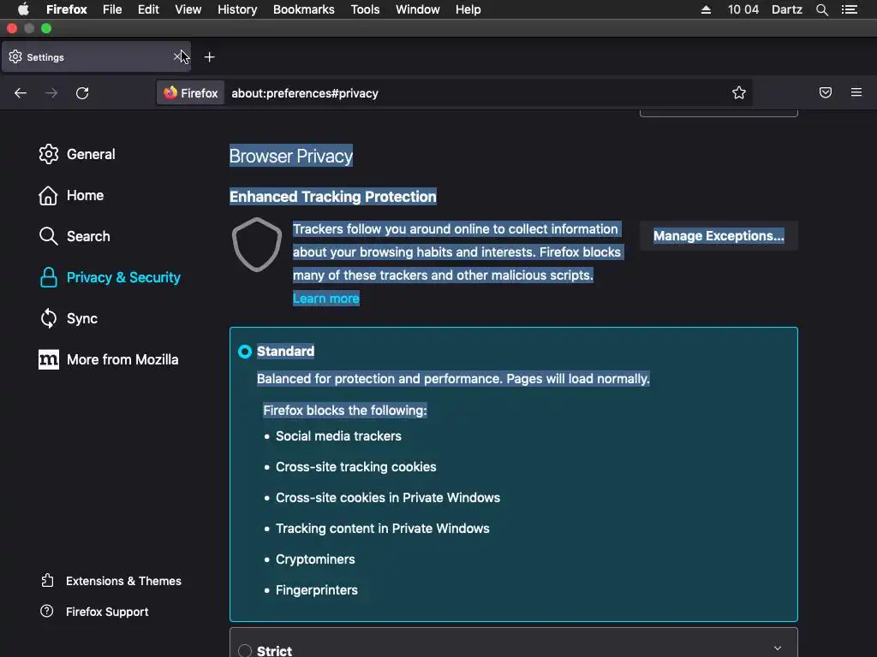Click the clock in the menu bar
Image resolution: width=877 pixels, height=657 pixels.
[743, 9]
